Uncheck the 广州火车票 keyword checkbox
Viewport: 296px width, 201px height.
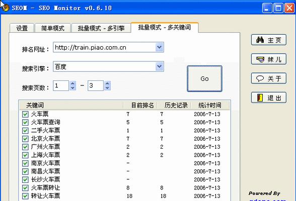pos(25,147)
